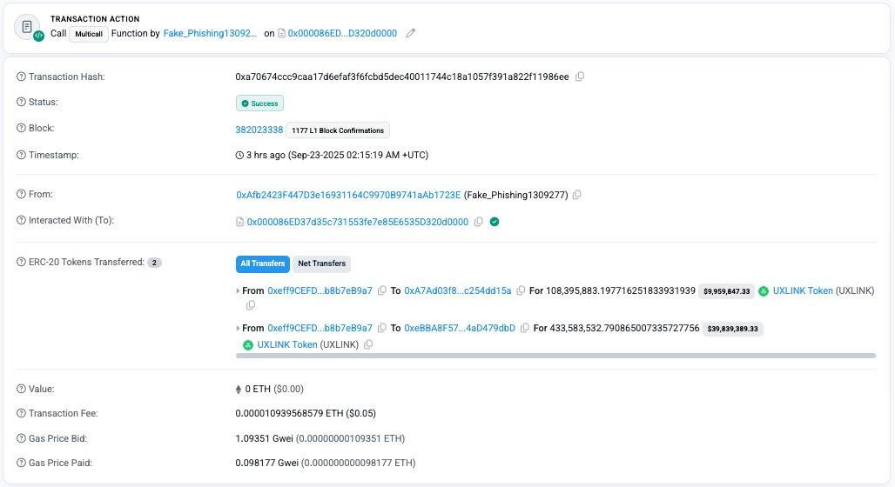The width and height of the screenshot is (895, 487).
Task: Click the amount 433,583,532.790865007335727756
Action: point(624,329)
